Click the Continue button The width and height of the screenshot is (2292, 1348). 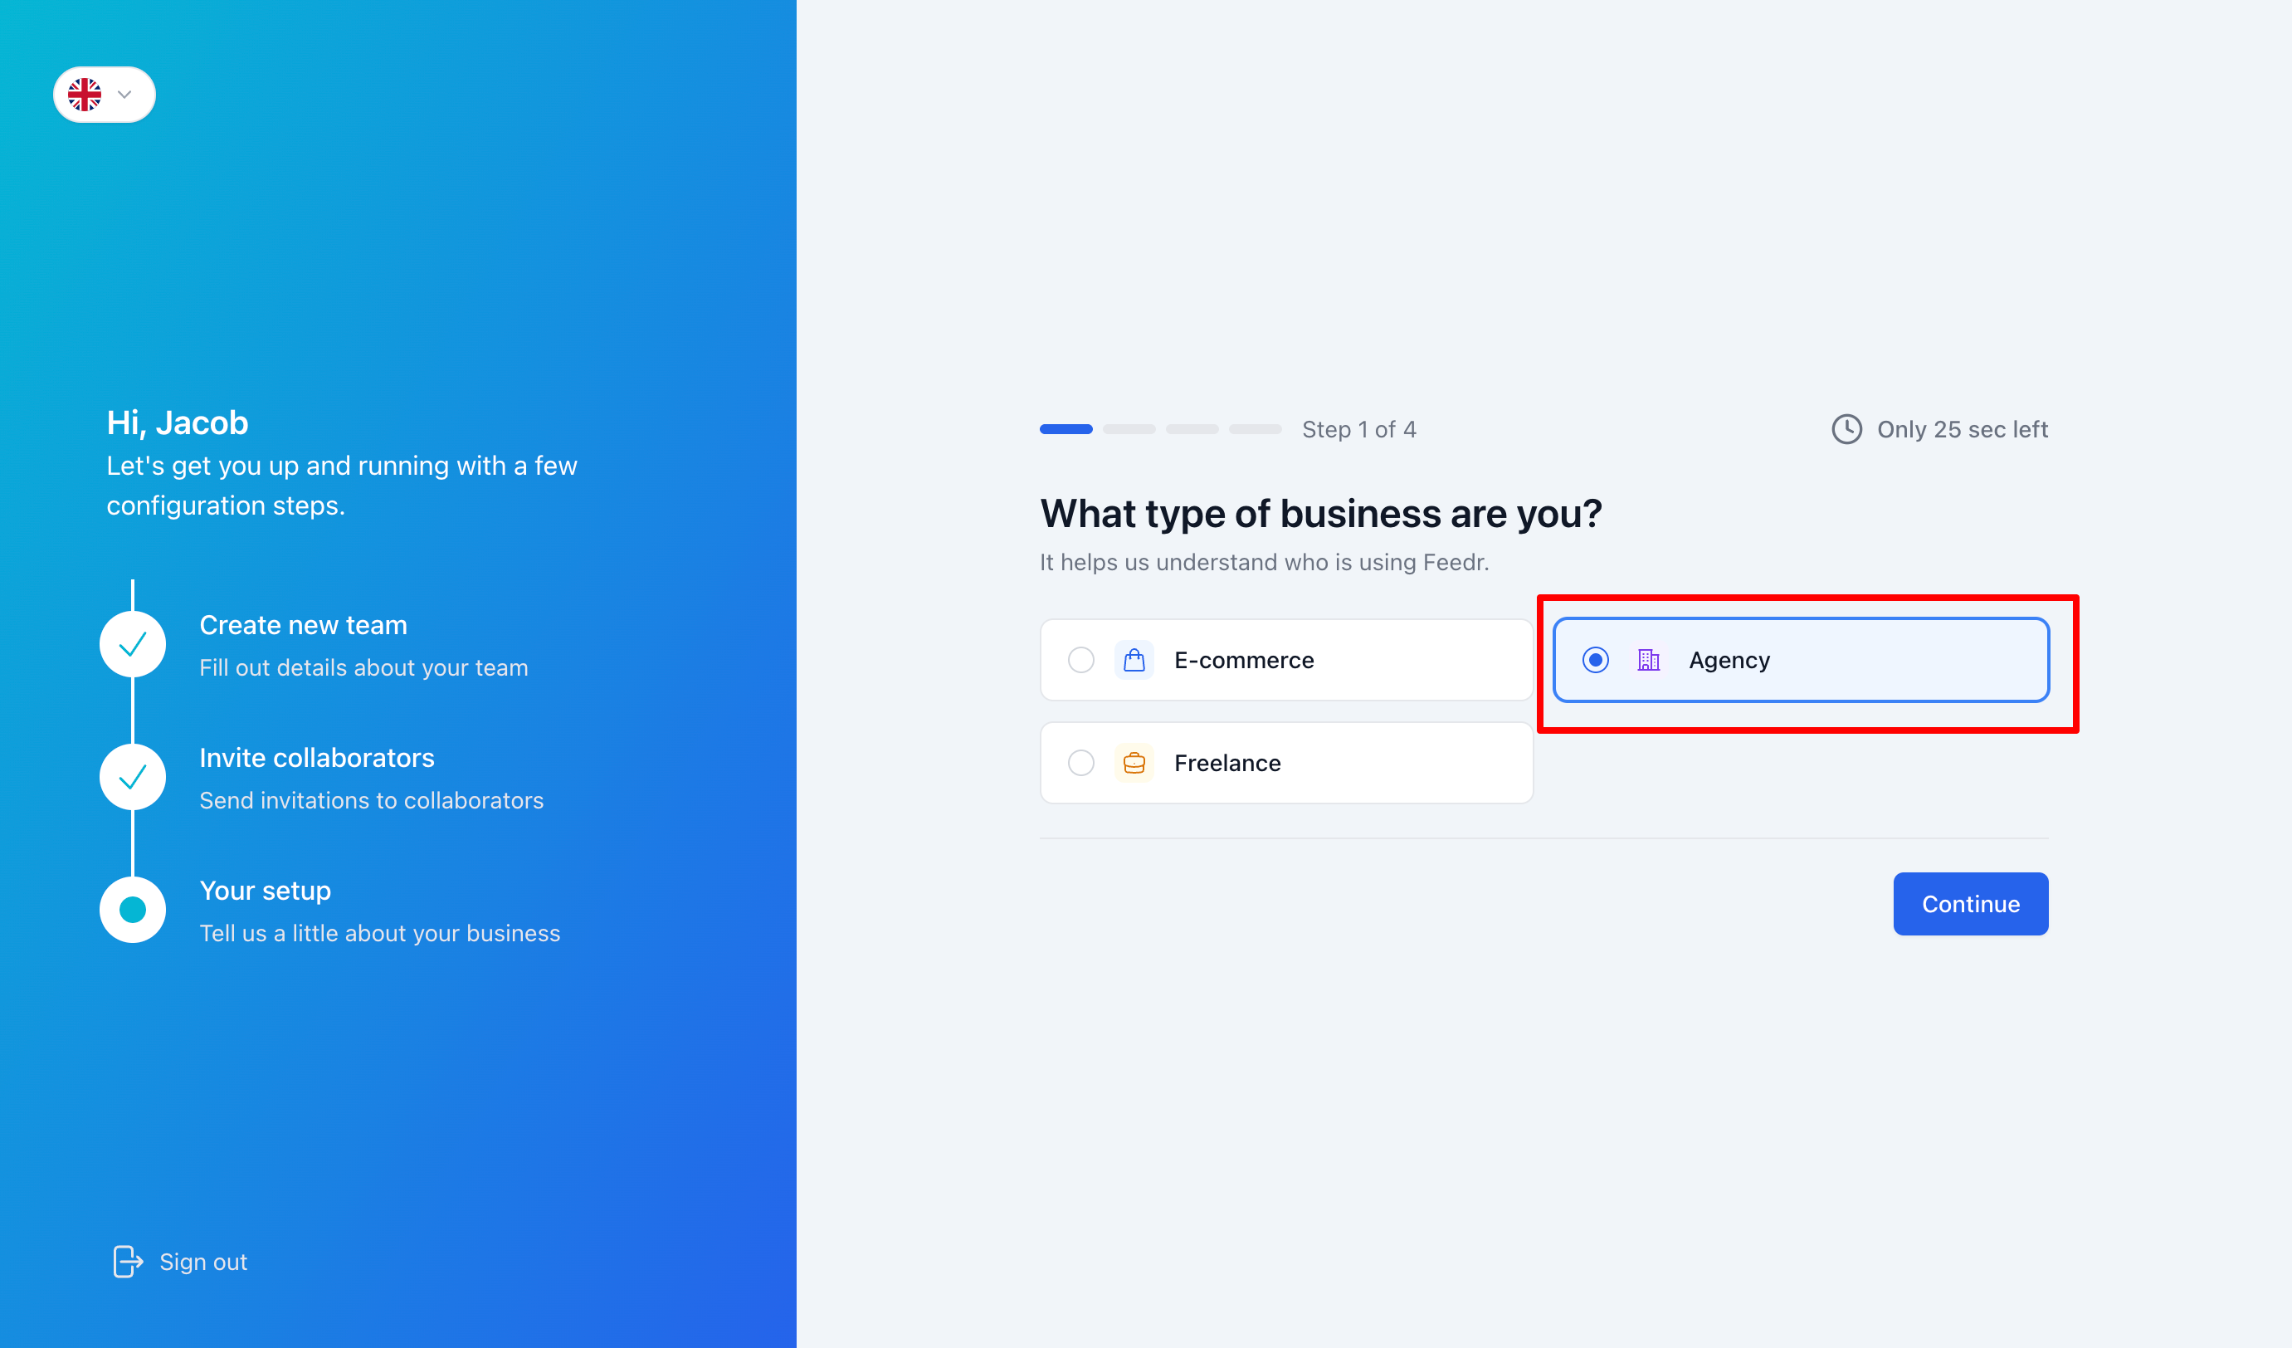point(1970,903)
